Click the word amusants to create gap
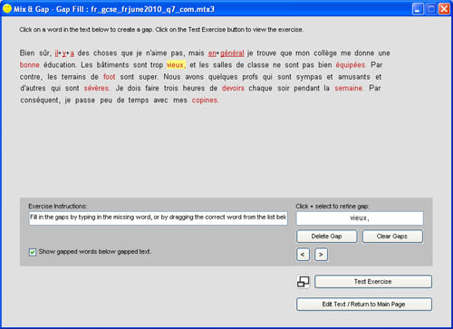This screenshot has width=453, height=329. [x=354, y=77]
